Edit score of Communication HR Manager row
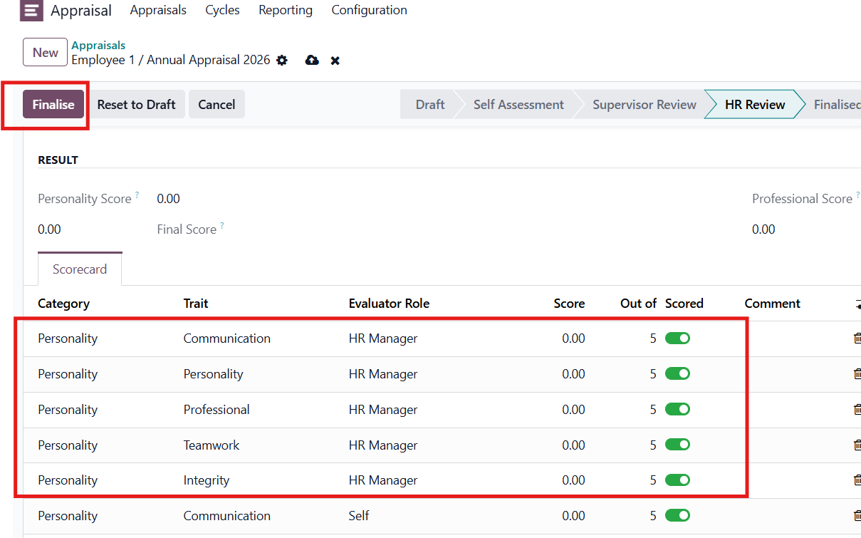 click(x=573, y=338)
